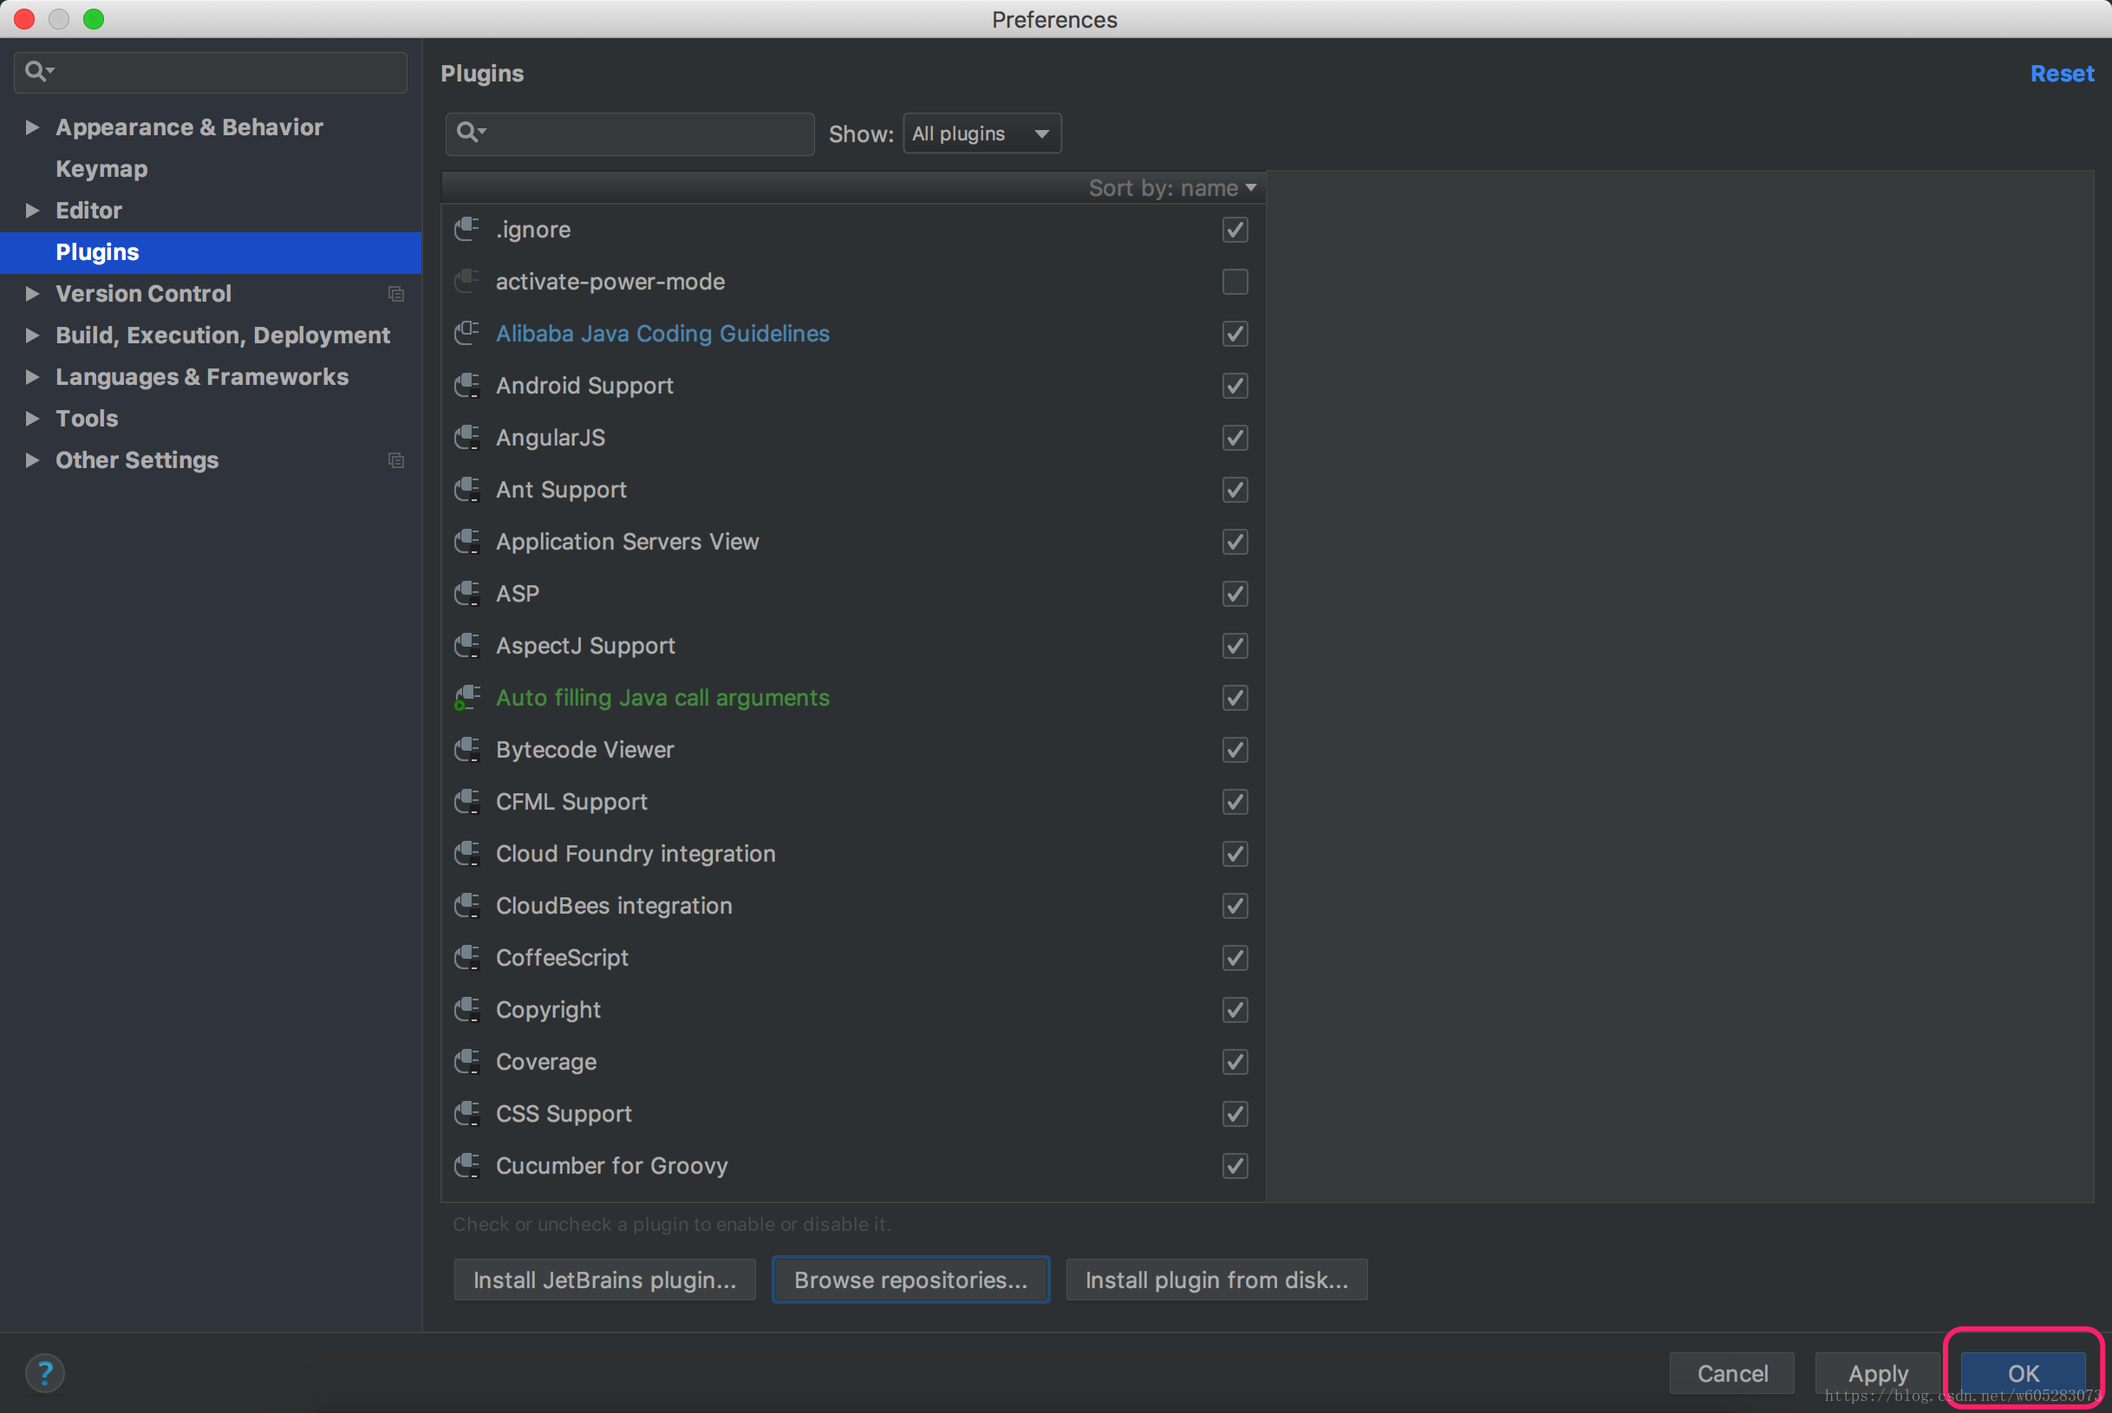Click project-level icon next to Version Control
The image size is (2112, 1413).
[x=395, y=294]
